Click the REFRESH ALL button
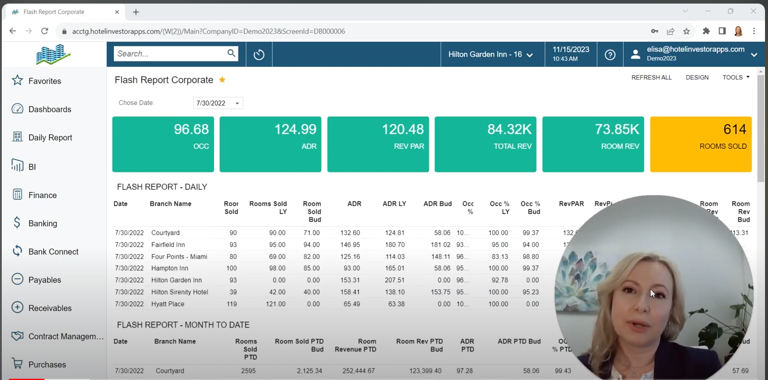Image resolution: width=768 pixels, height=380 pixels. point(652,78)
